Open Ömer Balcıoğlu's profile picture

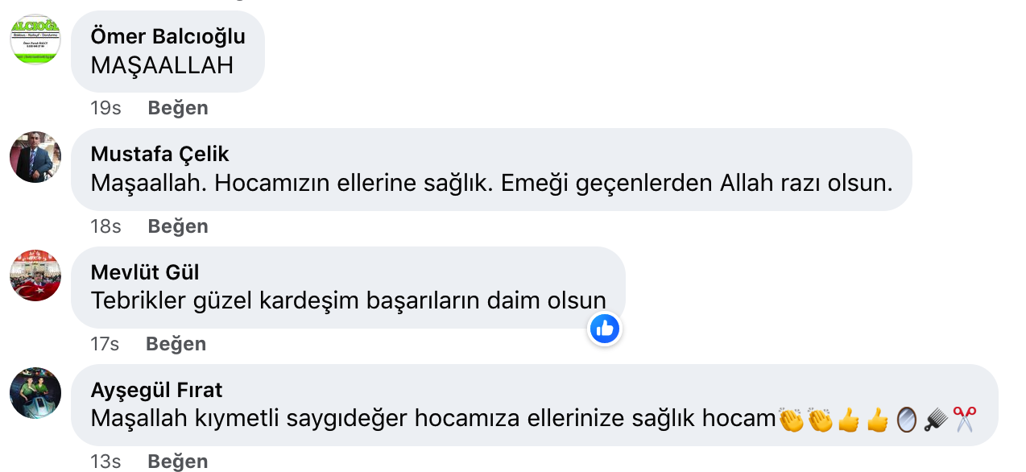click(35, 39)
